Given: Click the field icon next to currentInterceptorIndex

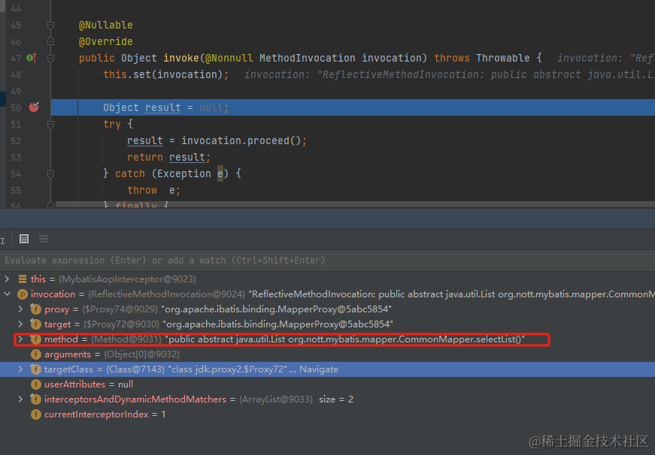Looking at the screenshot, I should click(x=35, y=414).
